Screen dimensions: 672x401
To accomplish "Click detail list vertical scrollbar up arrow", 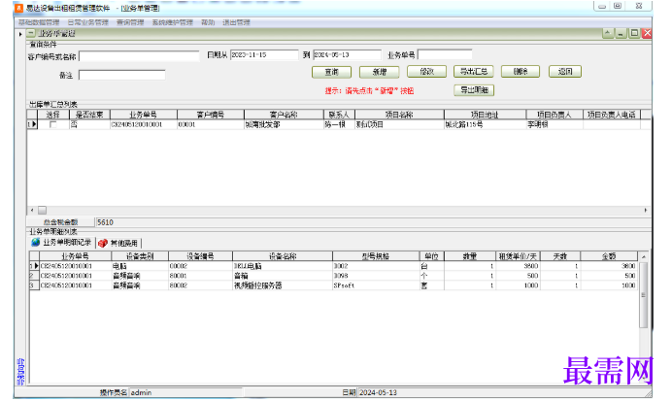I will coord(643,256).
